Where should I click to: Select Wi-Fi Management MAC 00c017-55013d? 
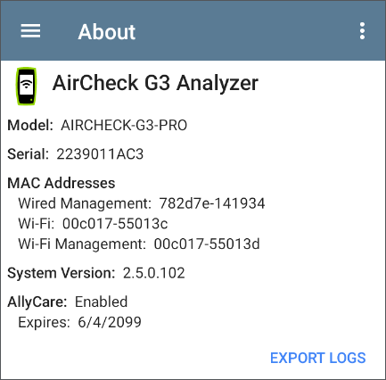click(x=207, y=244)
